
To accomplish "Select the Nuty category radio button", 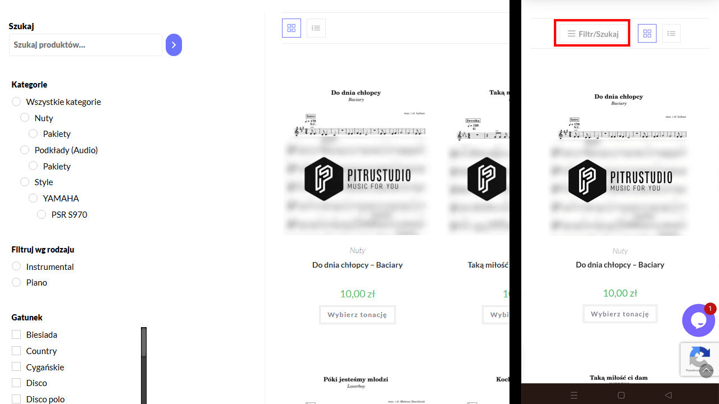I will pyautogui.click(x=25, y=118).
